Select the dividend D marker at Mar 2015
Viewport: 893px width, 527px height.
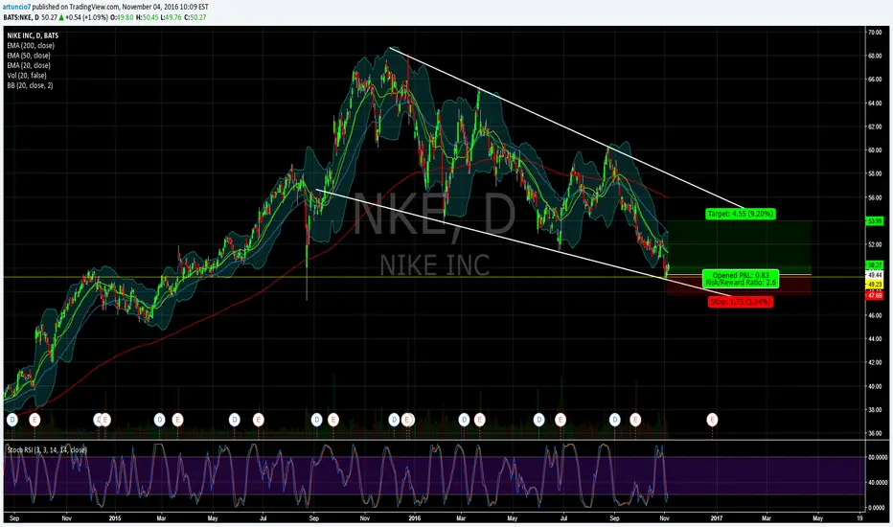[159, 420]
